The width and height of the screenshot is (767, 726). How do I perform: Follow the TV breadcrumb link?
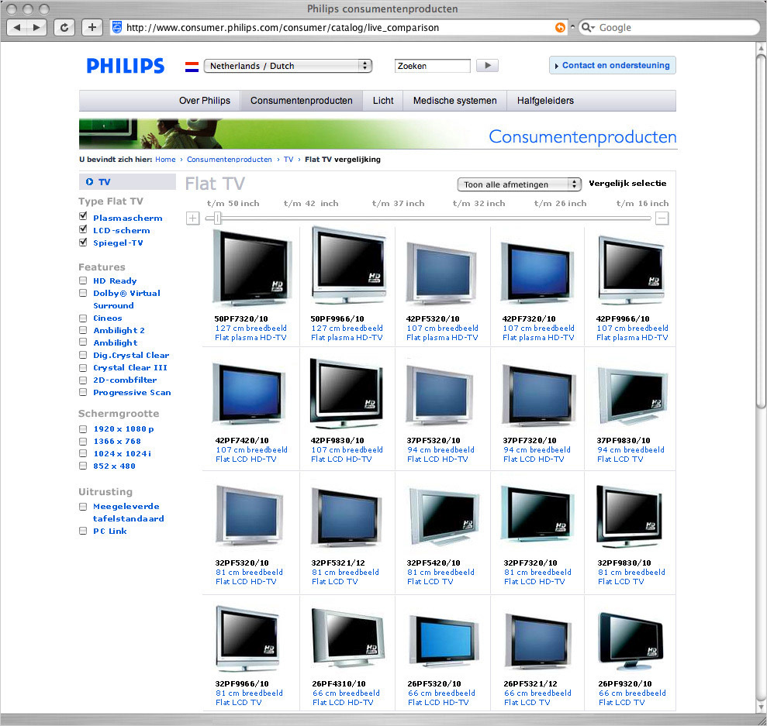tap(288, 160)
